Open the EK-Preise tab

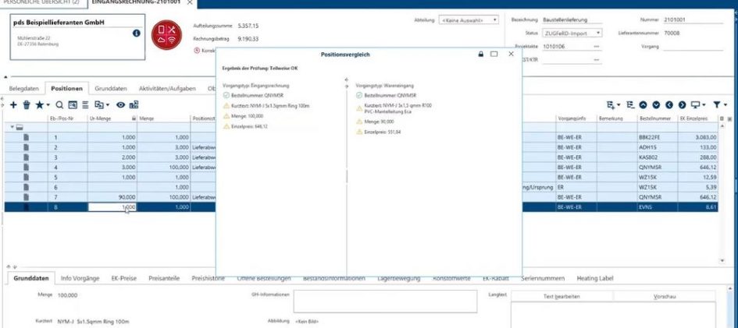point(124,278)
